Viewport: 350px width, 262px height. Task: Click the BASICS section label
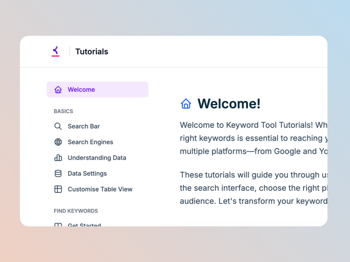click(63, 111)
